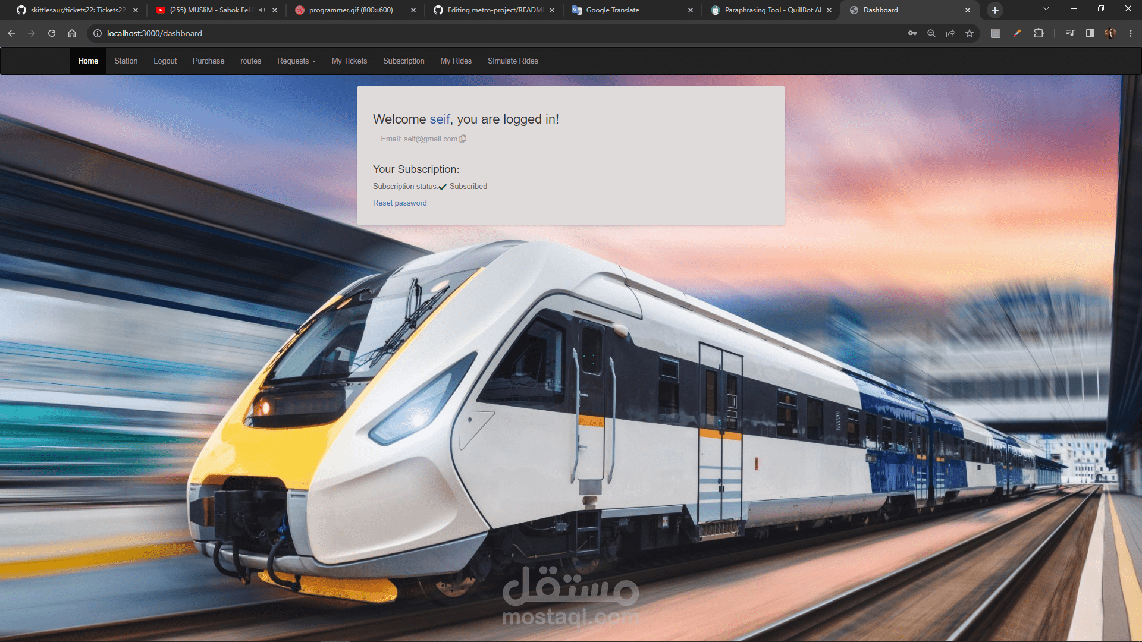Go to browser home page
The height and width of the screenshot is (642, 1142).
(72, 33)
